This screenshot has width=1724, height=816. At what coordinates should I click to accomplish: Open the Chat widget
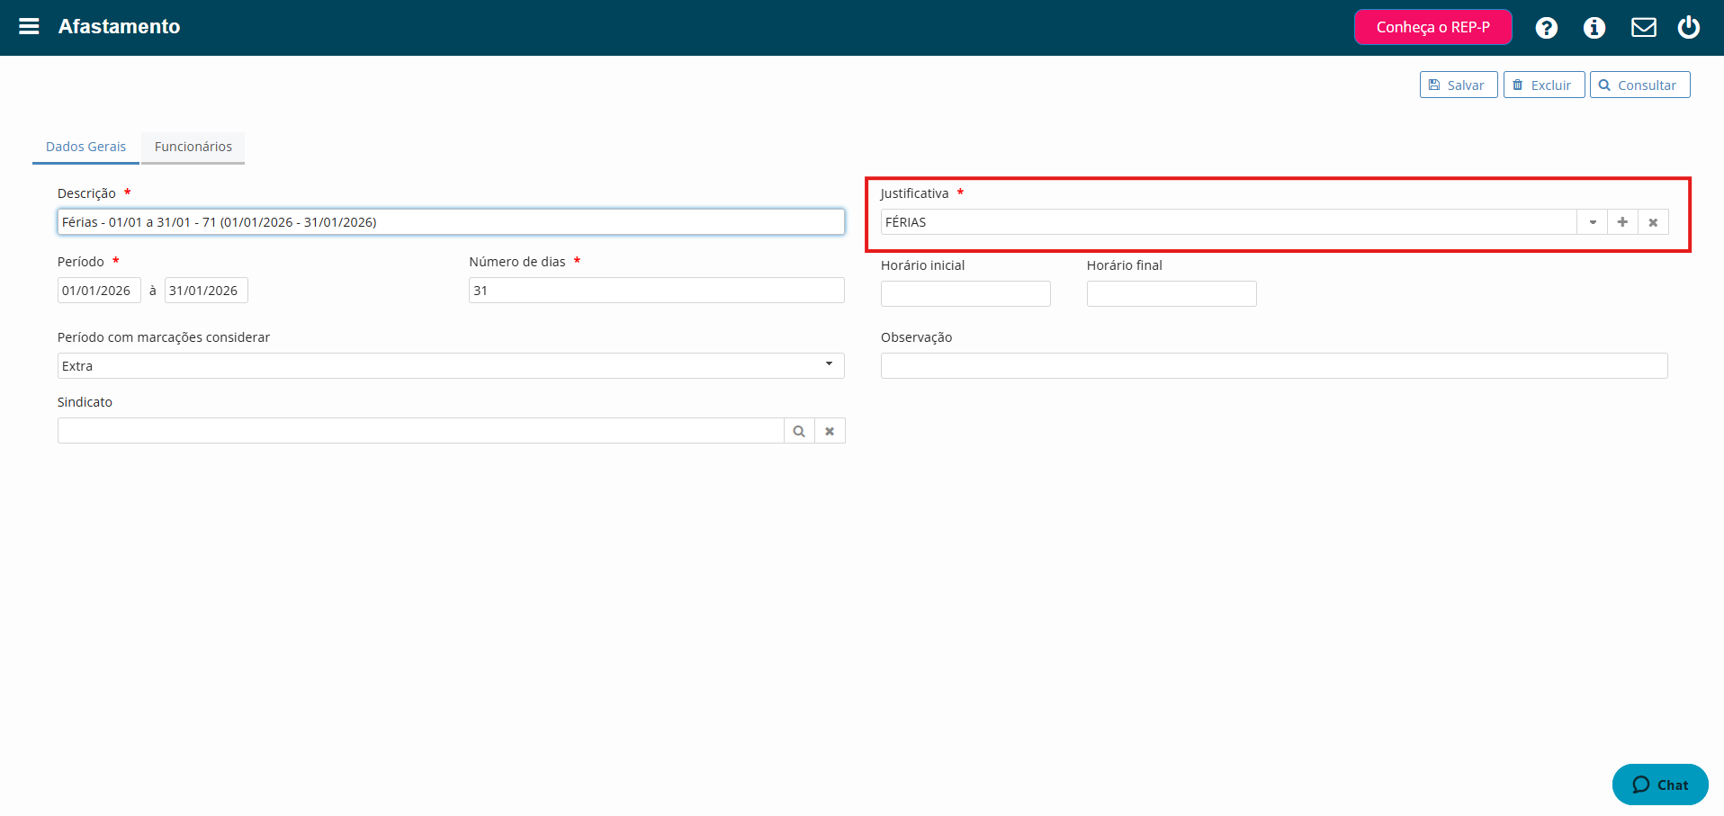pos(1660,785)
